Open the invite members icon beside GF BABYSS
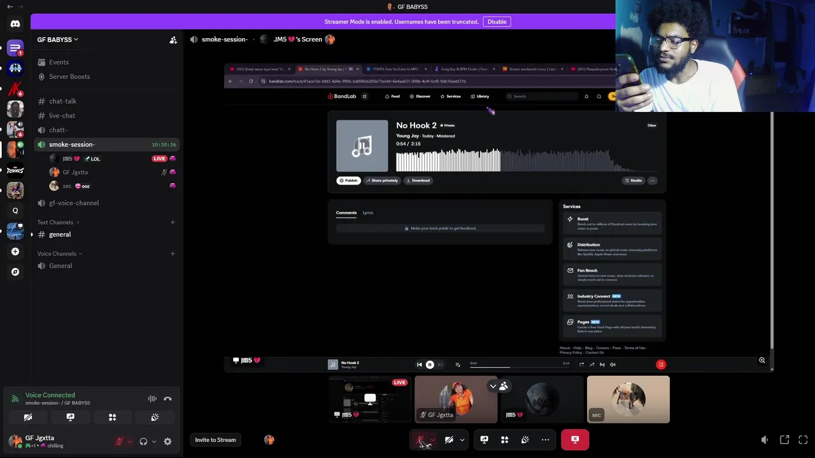The image size is (815, 458). pos(173,39)
